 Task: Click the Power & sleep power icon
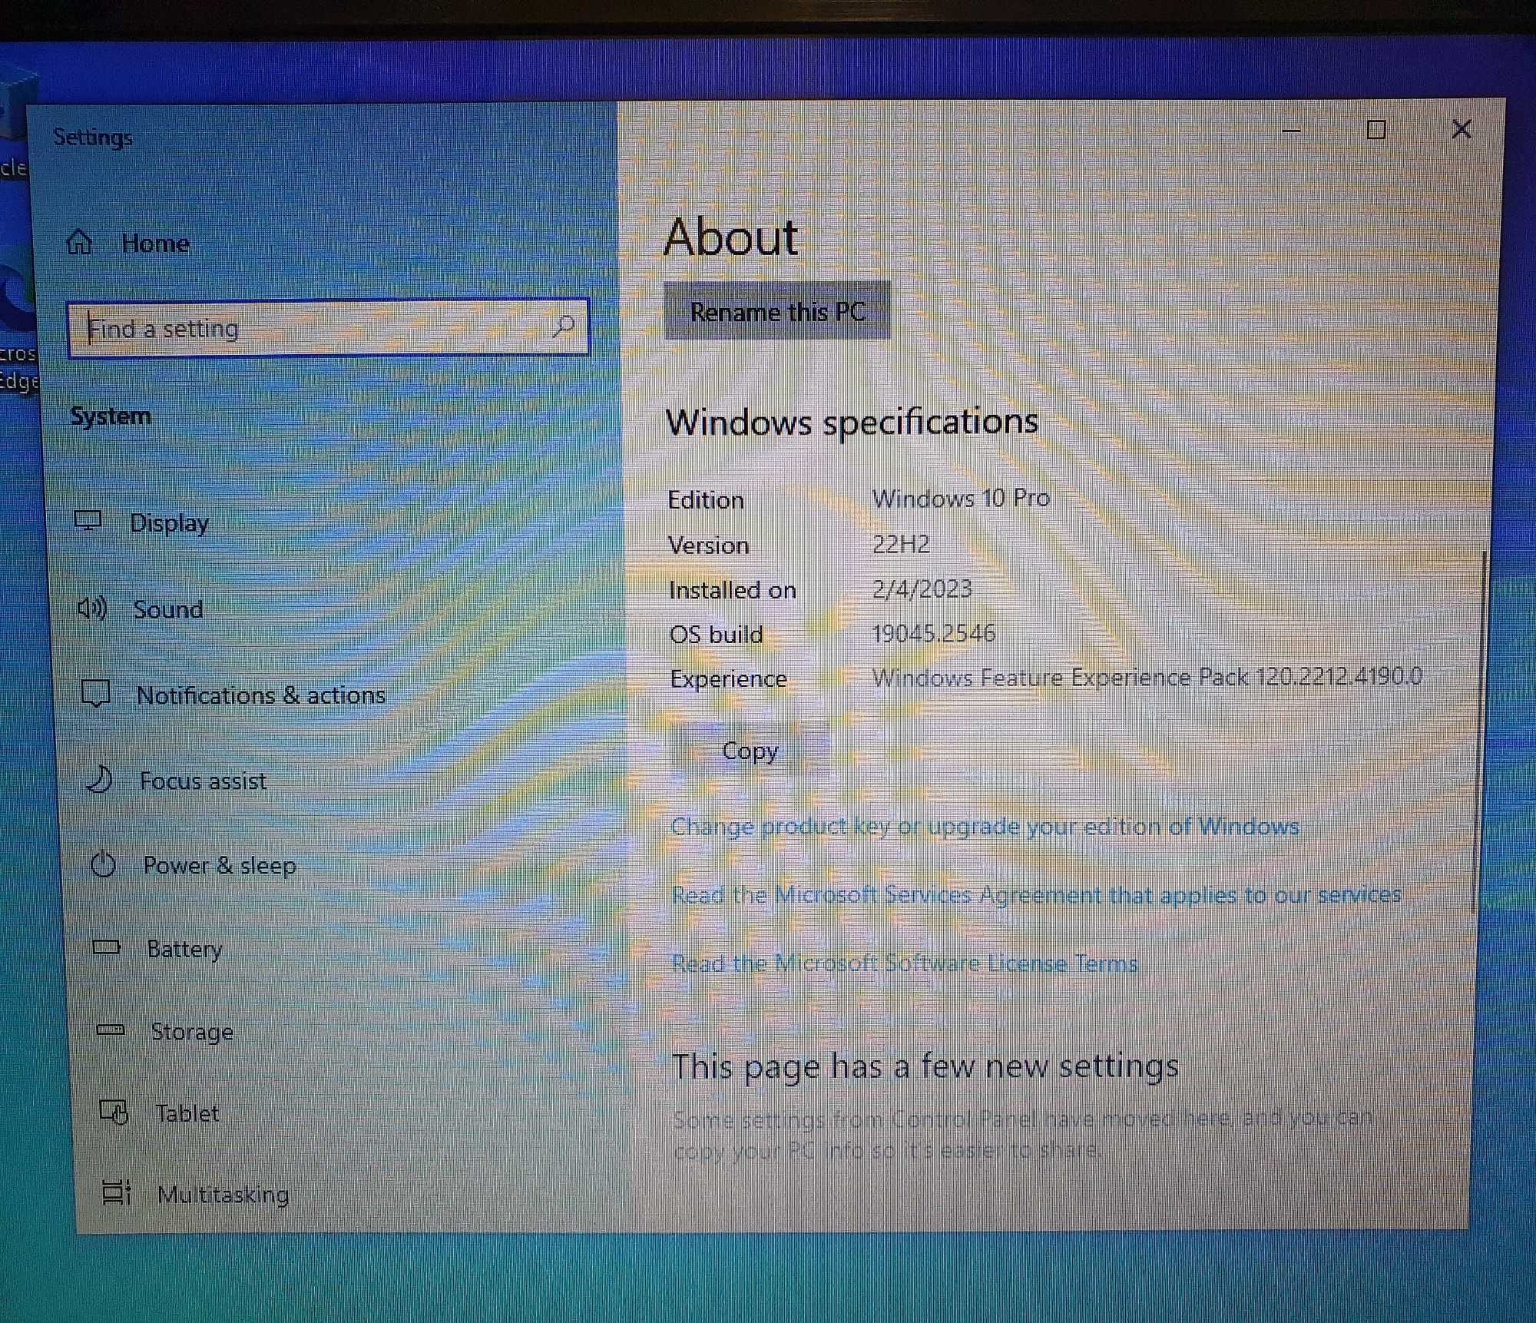click(103, 864)
